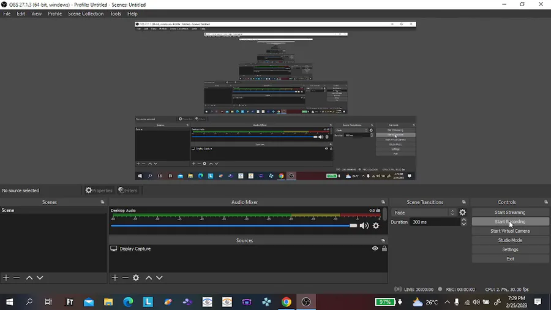The width and height of the screenshot is (551, 310).
Task: Open clock showing 7:29 PM
Action: [517, 302]
